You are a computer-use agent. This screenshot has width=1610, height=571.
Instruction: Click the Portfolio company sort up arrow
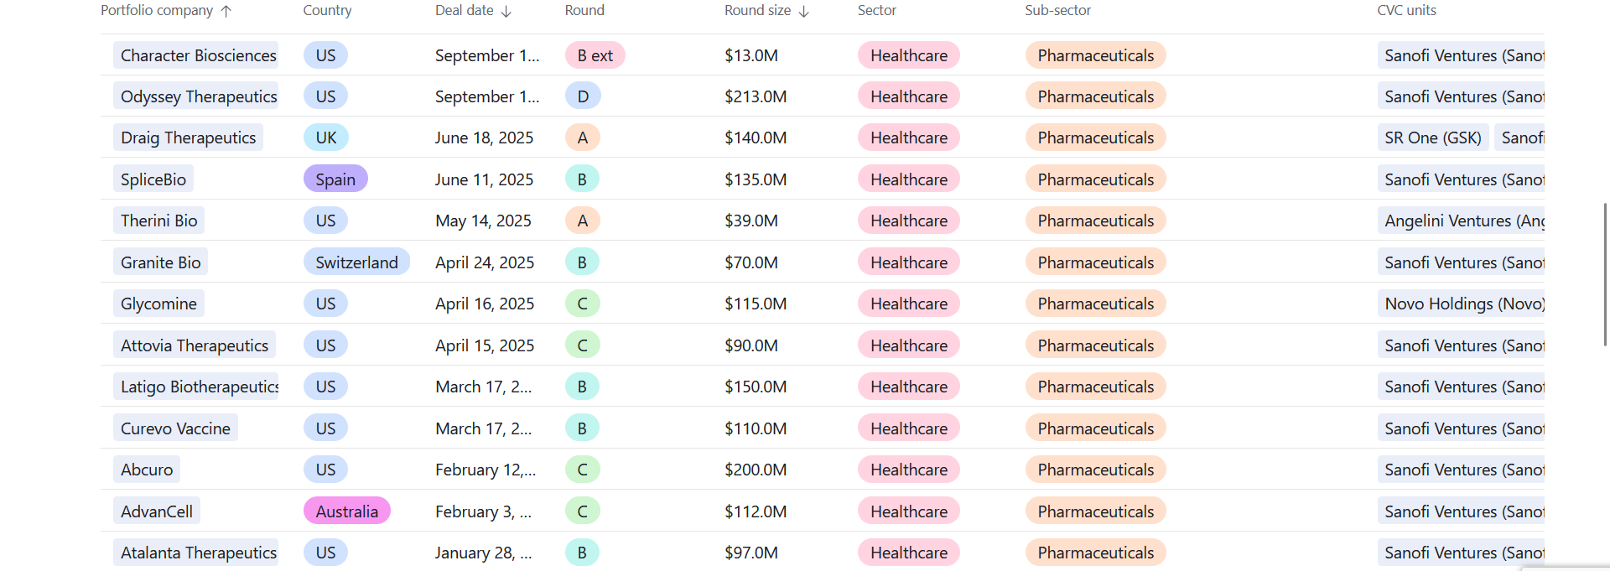pos(226,11)
